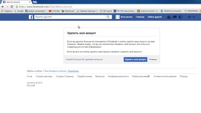Screen dimensions: 201x113
Task: Click the profile avatar thumbnail
Action: coord(117,17)
